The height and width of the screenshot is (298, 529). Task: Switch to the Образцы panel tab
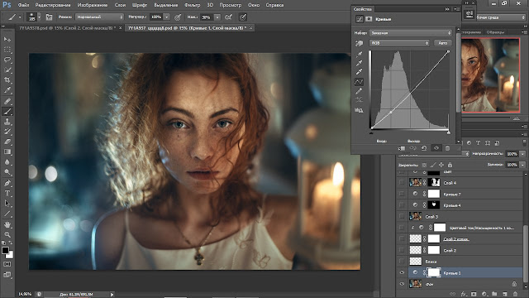495,32
